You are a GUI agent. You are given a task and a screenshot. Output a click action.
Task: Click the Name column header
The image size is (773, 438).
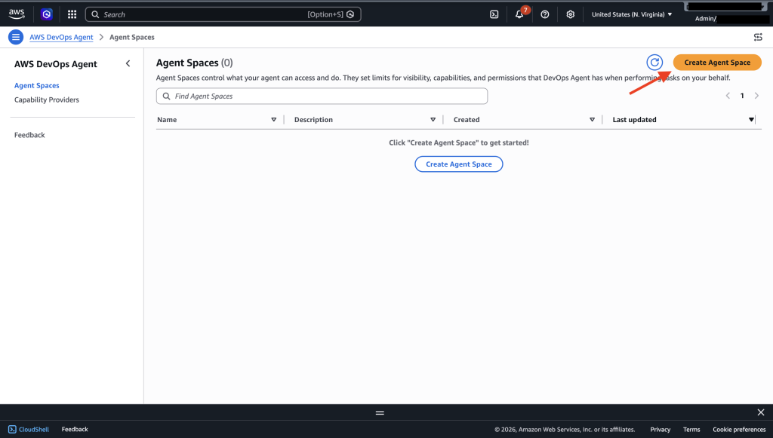167,120
